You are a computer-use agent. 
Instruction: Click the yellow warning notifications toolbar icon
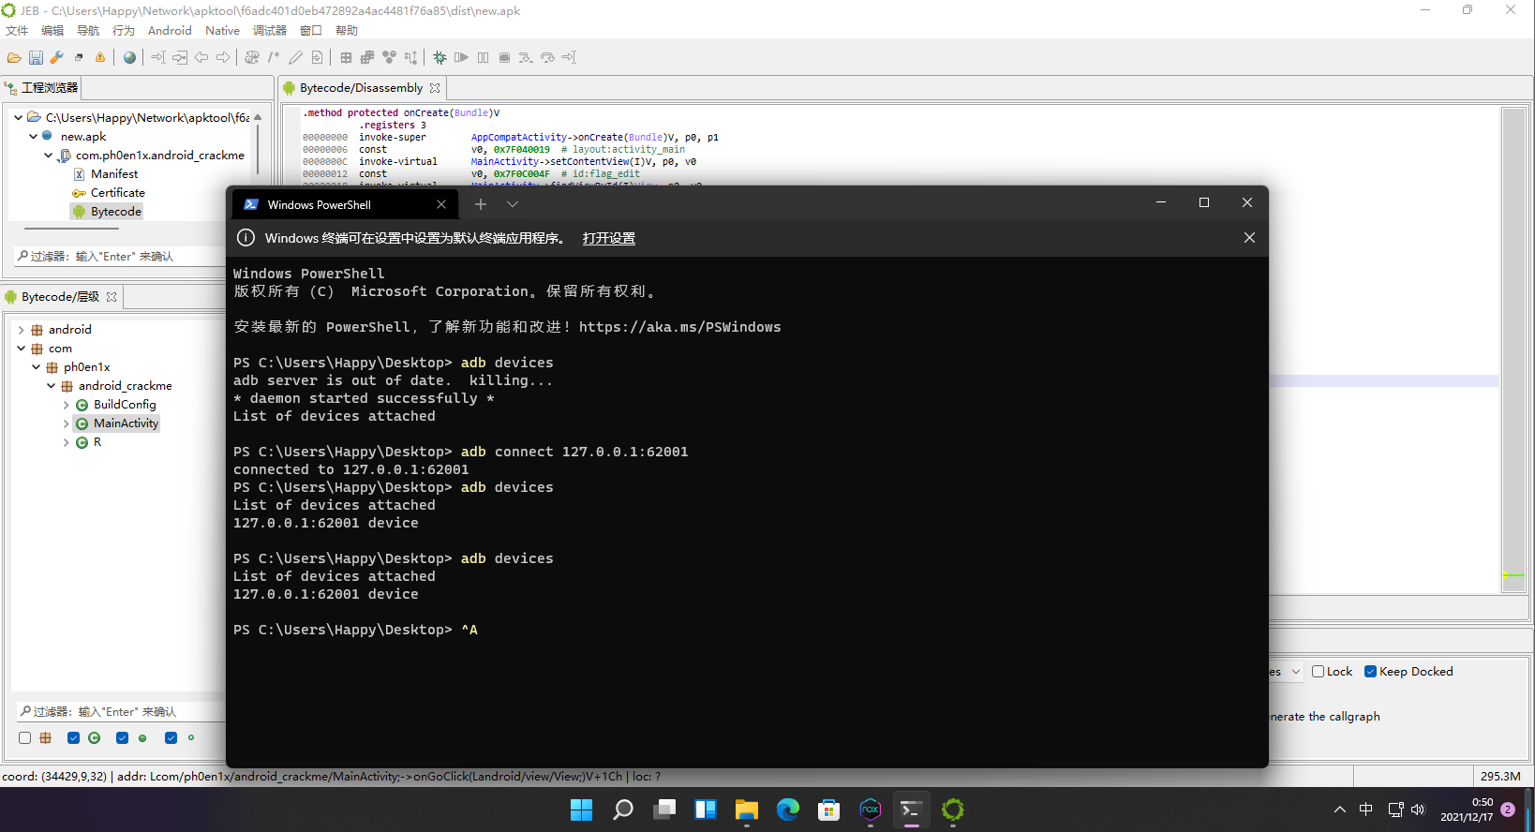pos(100,58)
